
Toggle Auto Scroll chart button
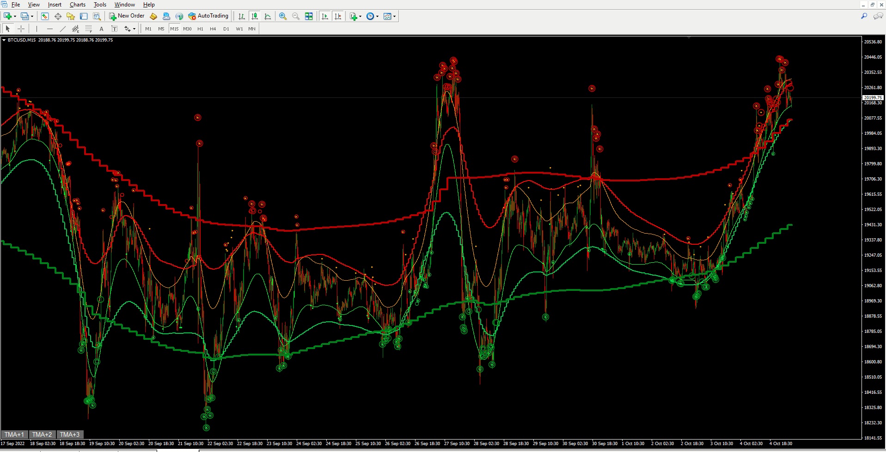325,16
